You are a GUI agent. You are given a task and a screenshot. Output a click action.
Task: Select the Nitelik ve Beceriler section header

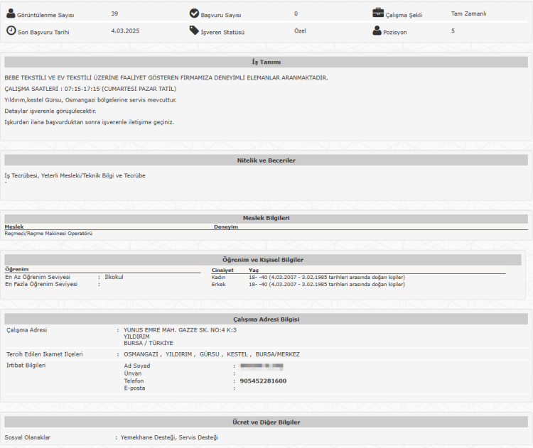pos(266,160)
